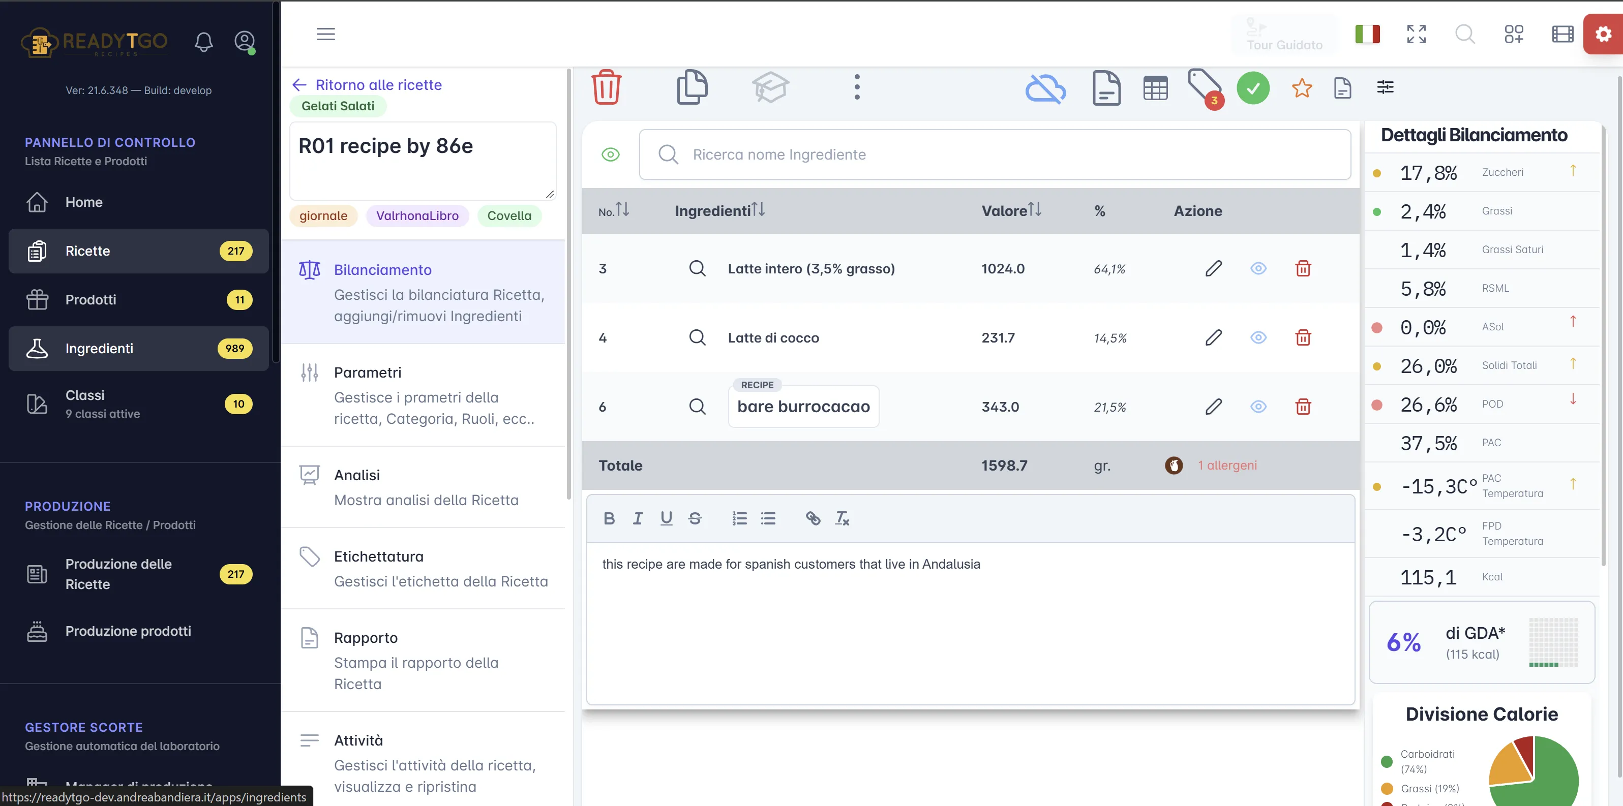Remove Latte di cocco with trash icon

coord(1303,337)
